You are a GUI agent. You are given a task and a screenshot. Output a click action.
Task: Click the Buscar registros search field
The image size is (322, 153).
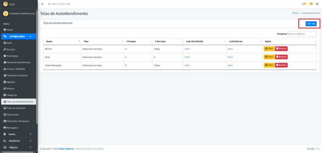(302, 34)
